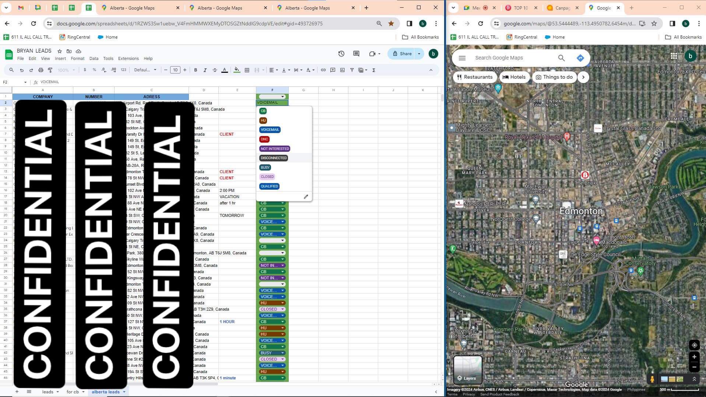Open version history clock icon

[x=341, y=54]
